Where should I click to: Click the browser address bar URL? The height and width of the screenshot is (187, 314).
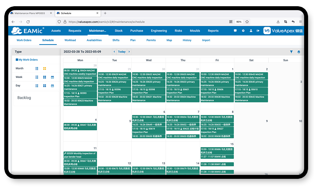107,22
